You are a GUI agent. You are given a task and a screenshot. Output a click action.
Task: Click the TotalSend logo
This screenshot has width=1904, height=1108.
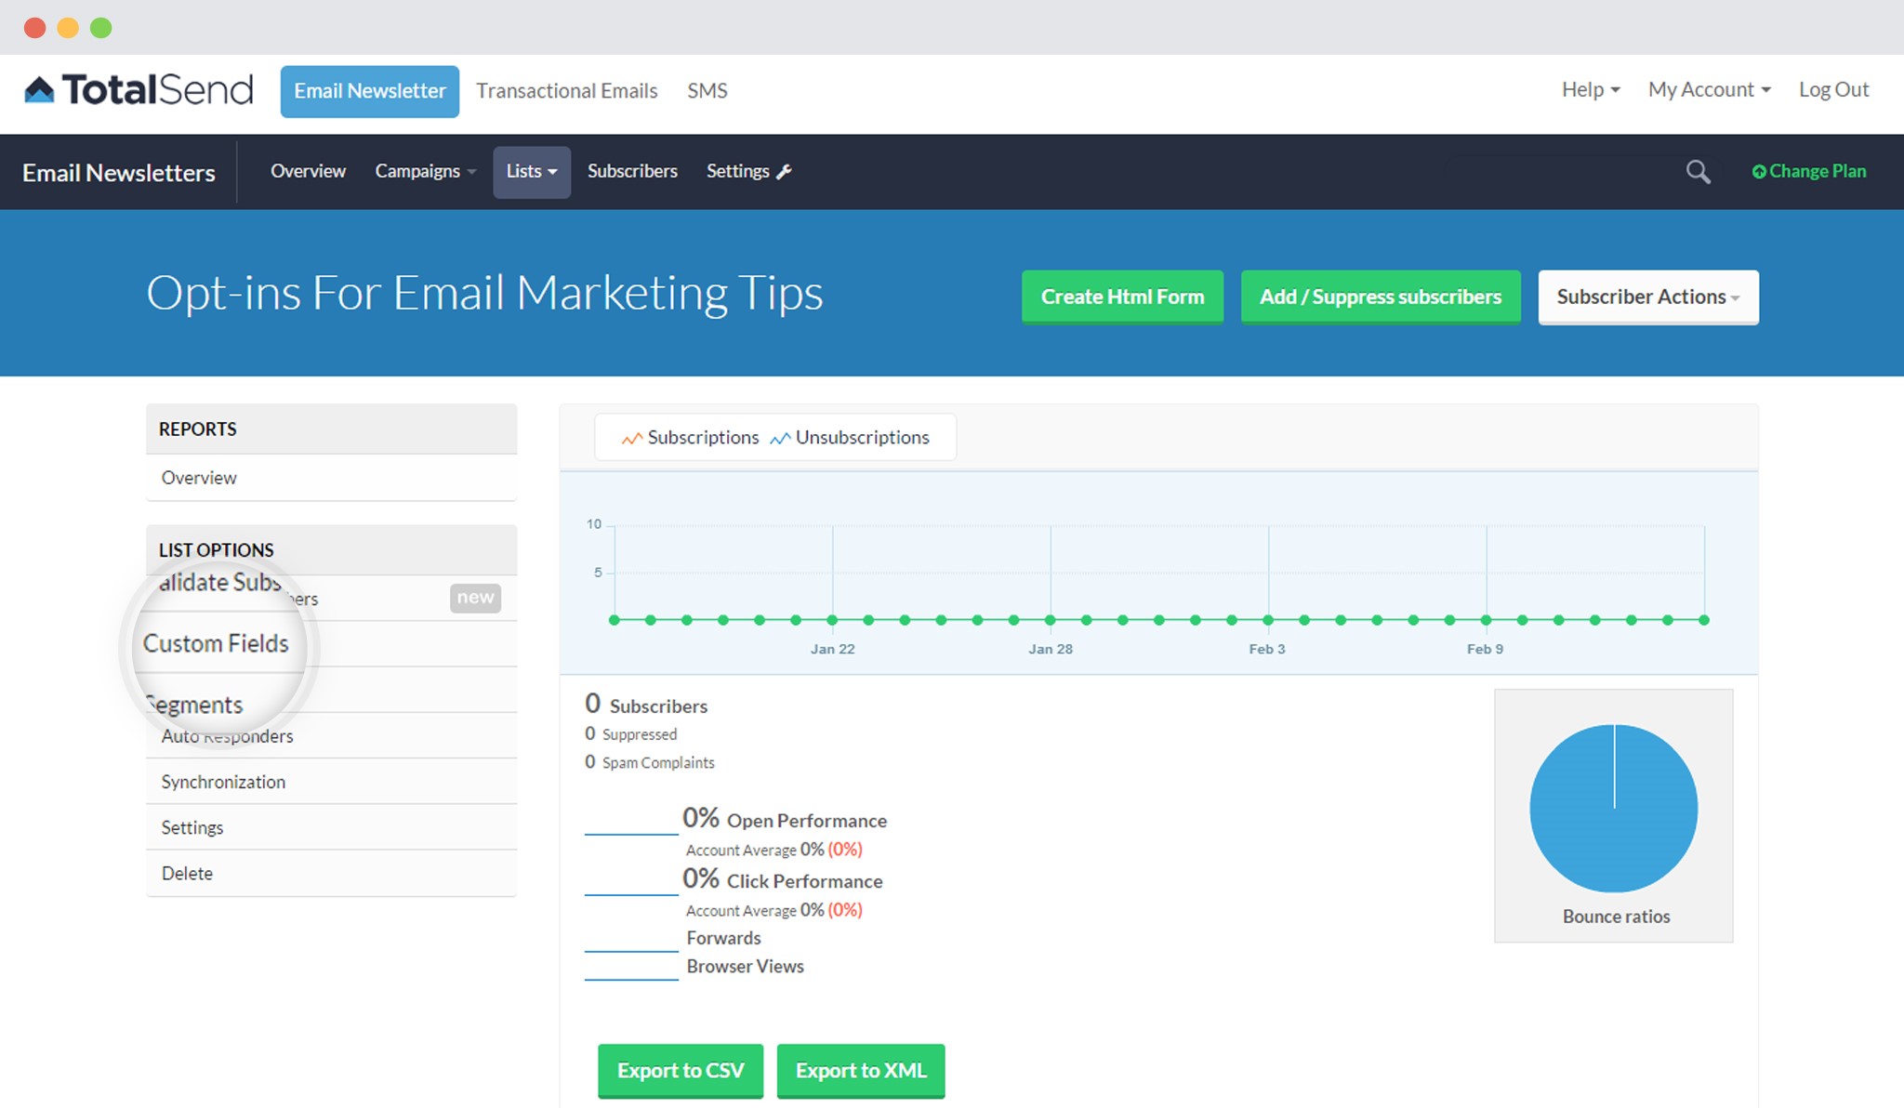pos(138,90)
